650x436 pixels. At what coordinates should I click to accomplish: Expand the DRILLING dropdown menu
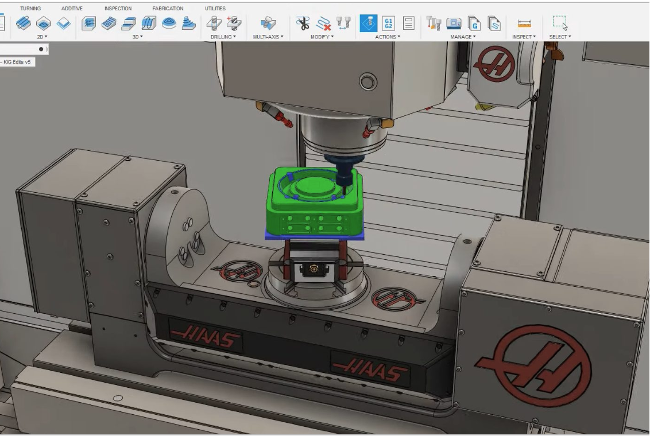pos(223,37)
